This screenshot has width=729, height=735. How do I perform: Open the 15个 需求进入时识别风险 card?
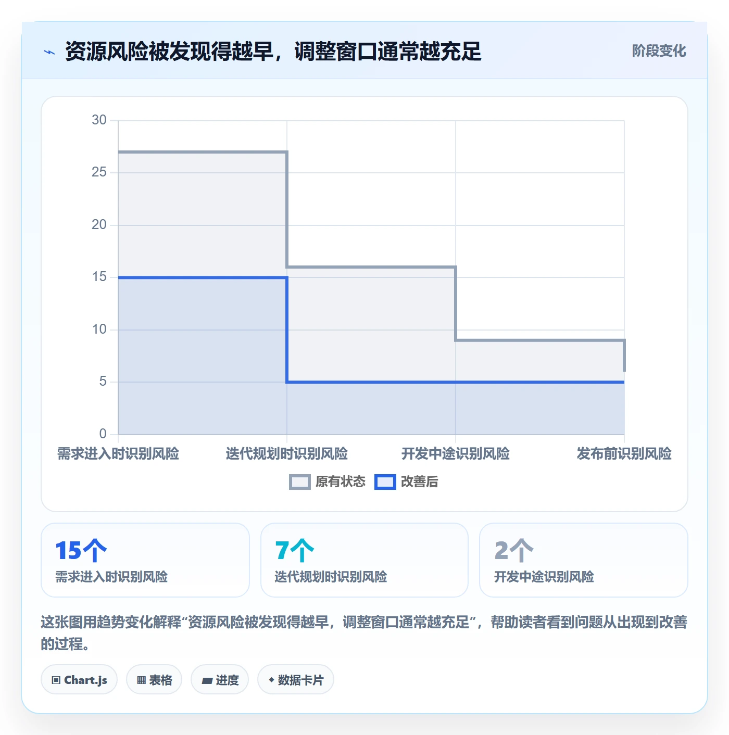coord(145,560)
